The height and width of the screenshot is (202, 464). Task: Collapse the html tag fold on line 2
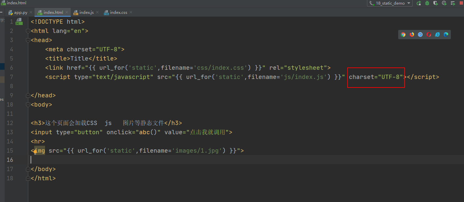click(x=28, y=31)
